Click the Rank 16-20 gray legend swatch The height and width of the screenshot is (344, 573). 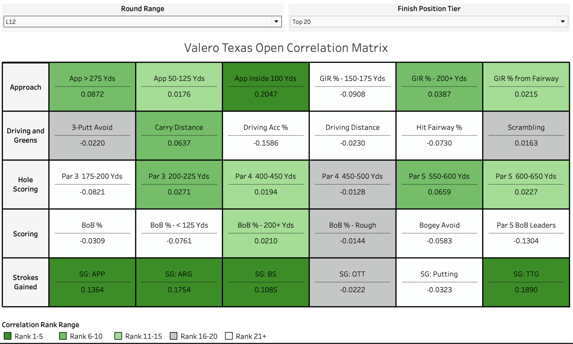click(173, 336)
